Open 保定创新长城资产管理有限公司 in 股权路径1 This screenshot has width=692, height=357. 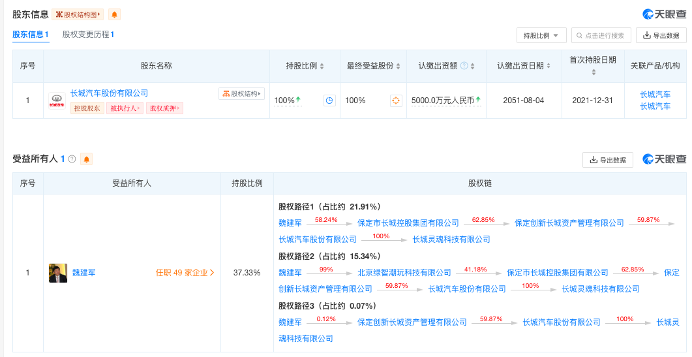[569, 223]
